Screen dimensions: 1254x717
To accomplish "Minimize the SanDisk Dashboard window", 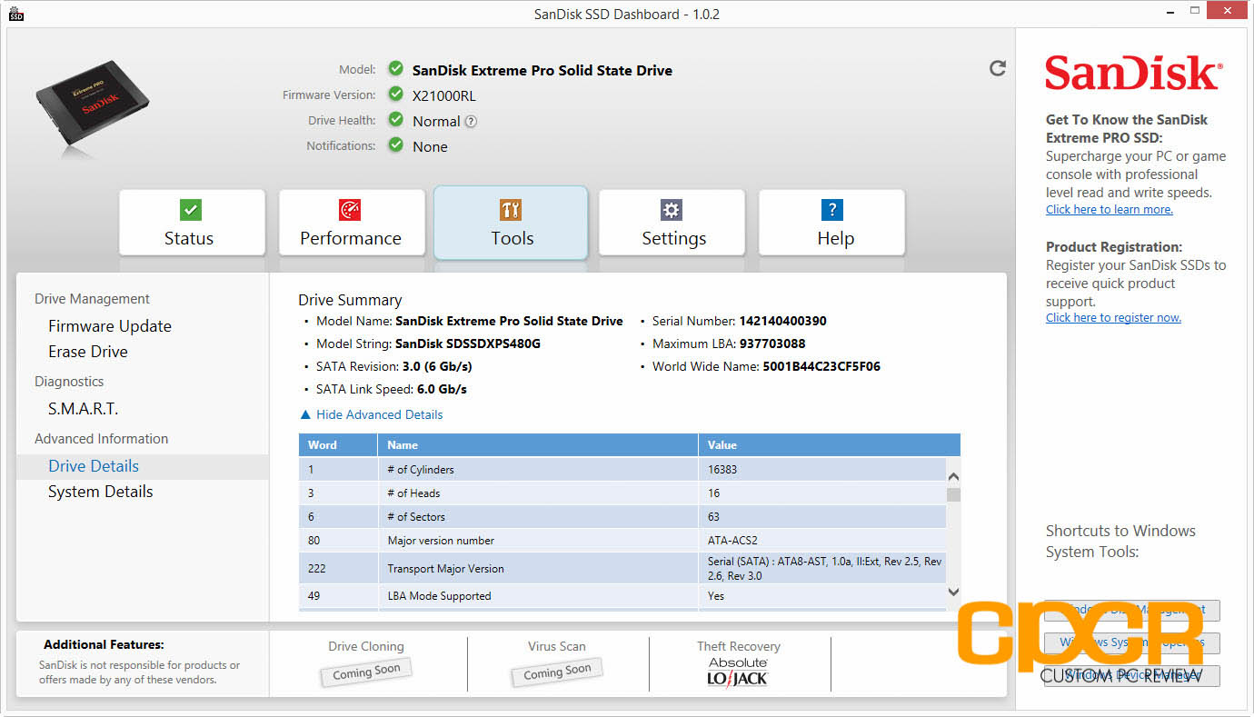I will click(1170, 12).
